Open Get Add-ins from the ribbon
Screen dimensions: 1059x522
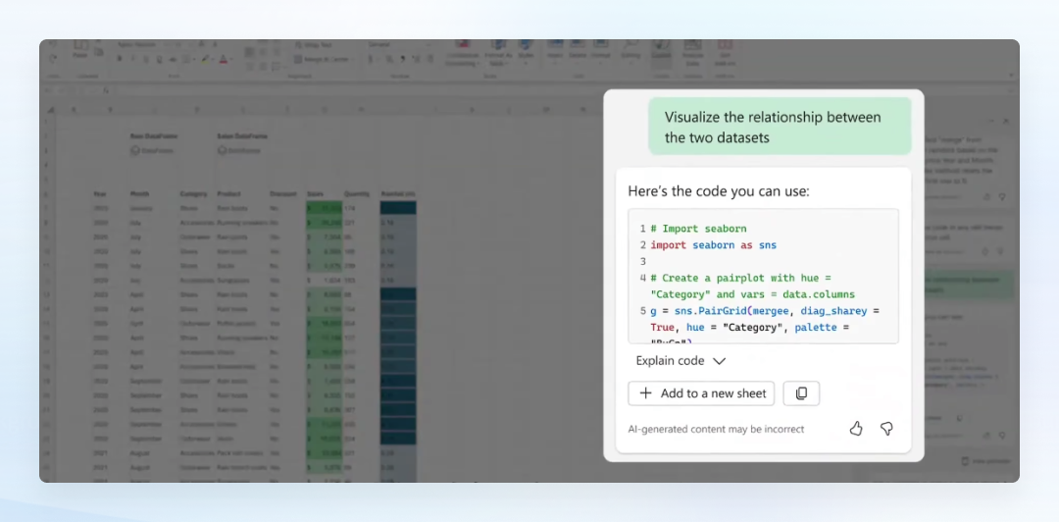(x=725, y=52)
